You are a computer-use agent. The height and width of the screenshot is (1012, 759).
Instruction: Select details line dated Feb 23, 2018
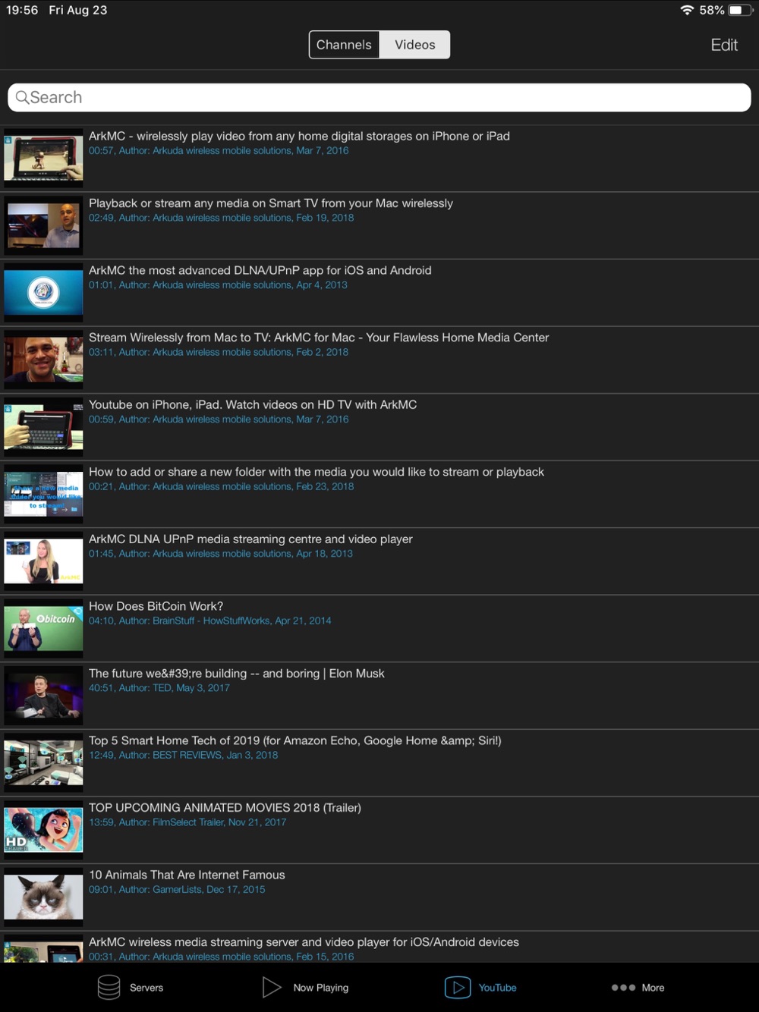(221, 486)
